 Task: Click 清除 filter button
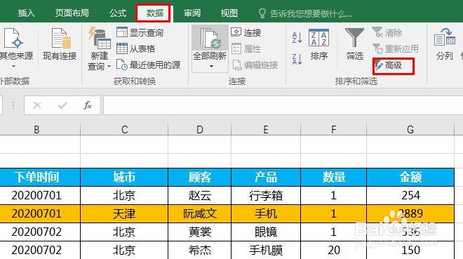point(387,32)
